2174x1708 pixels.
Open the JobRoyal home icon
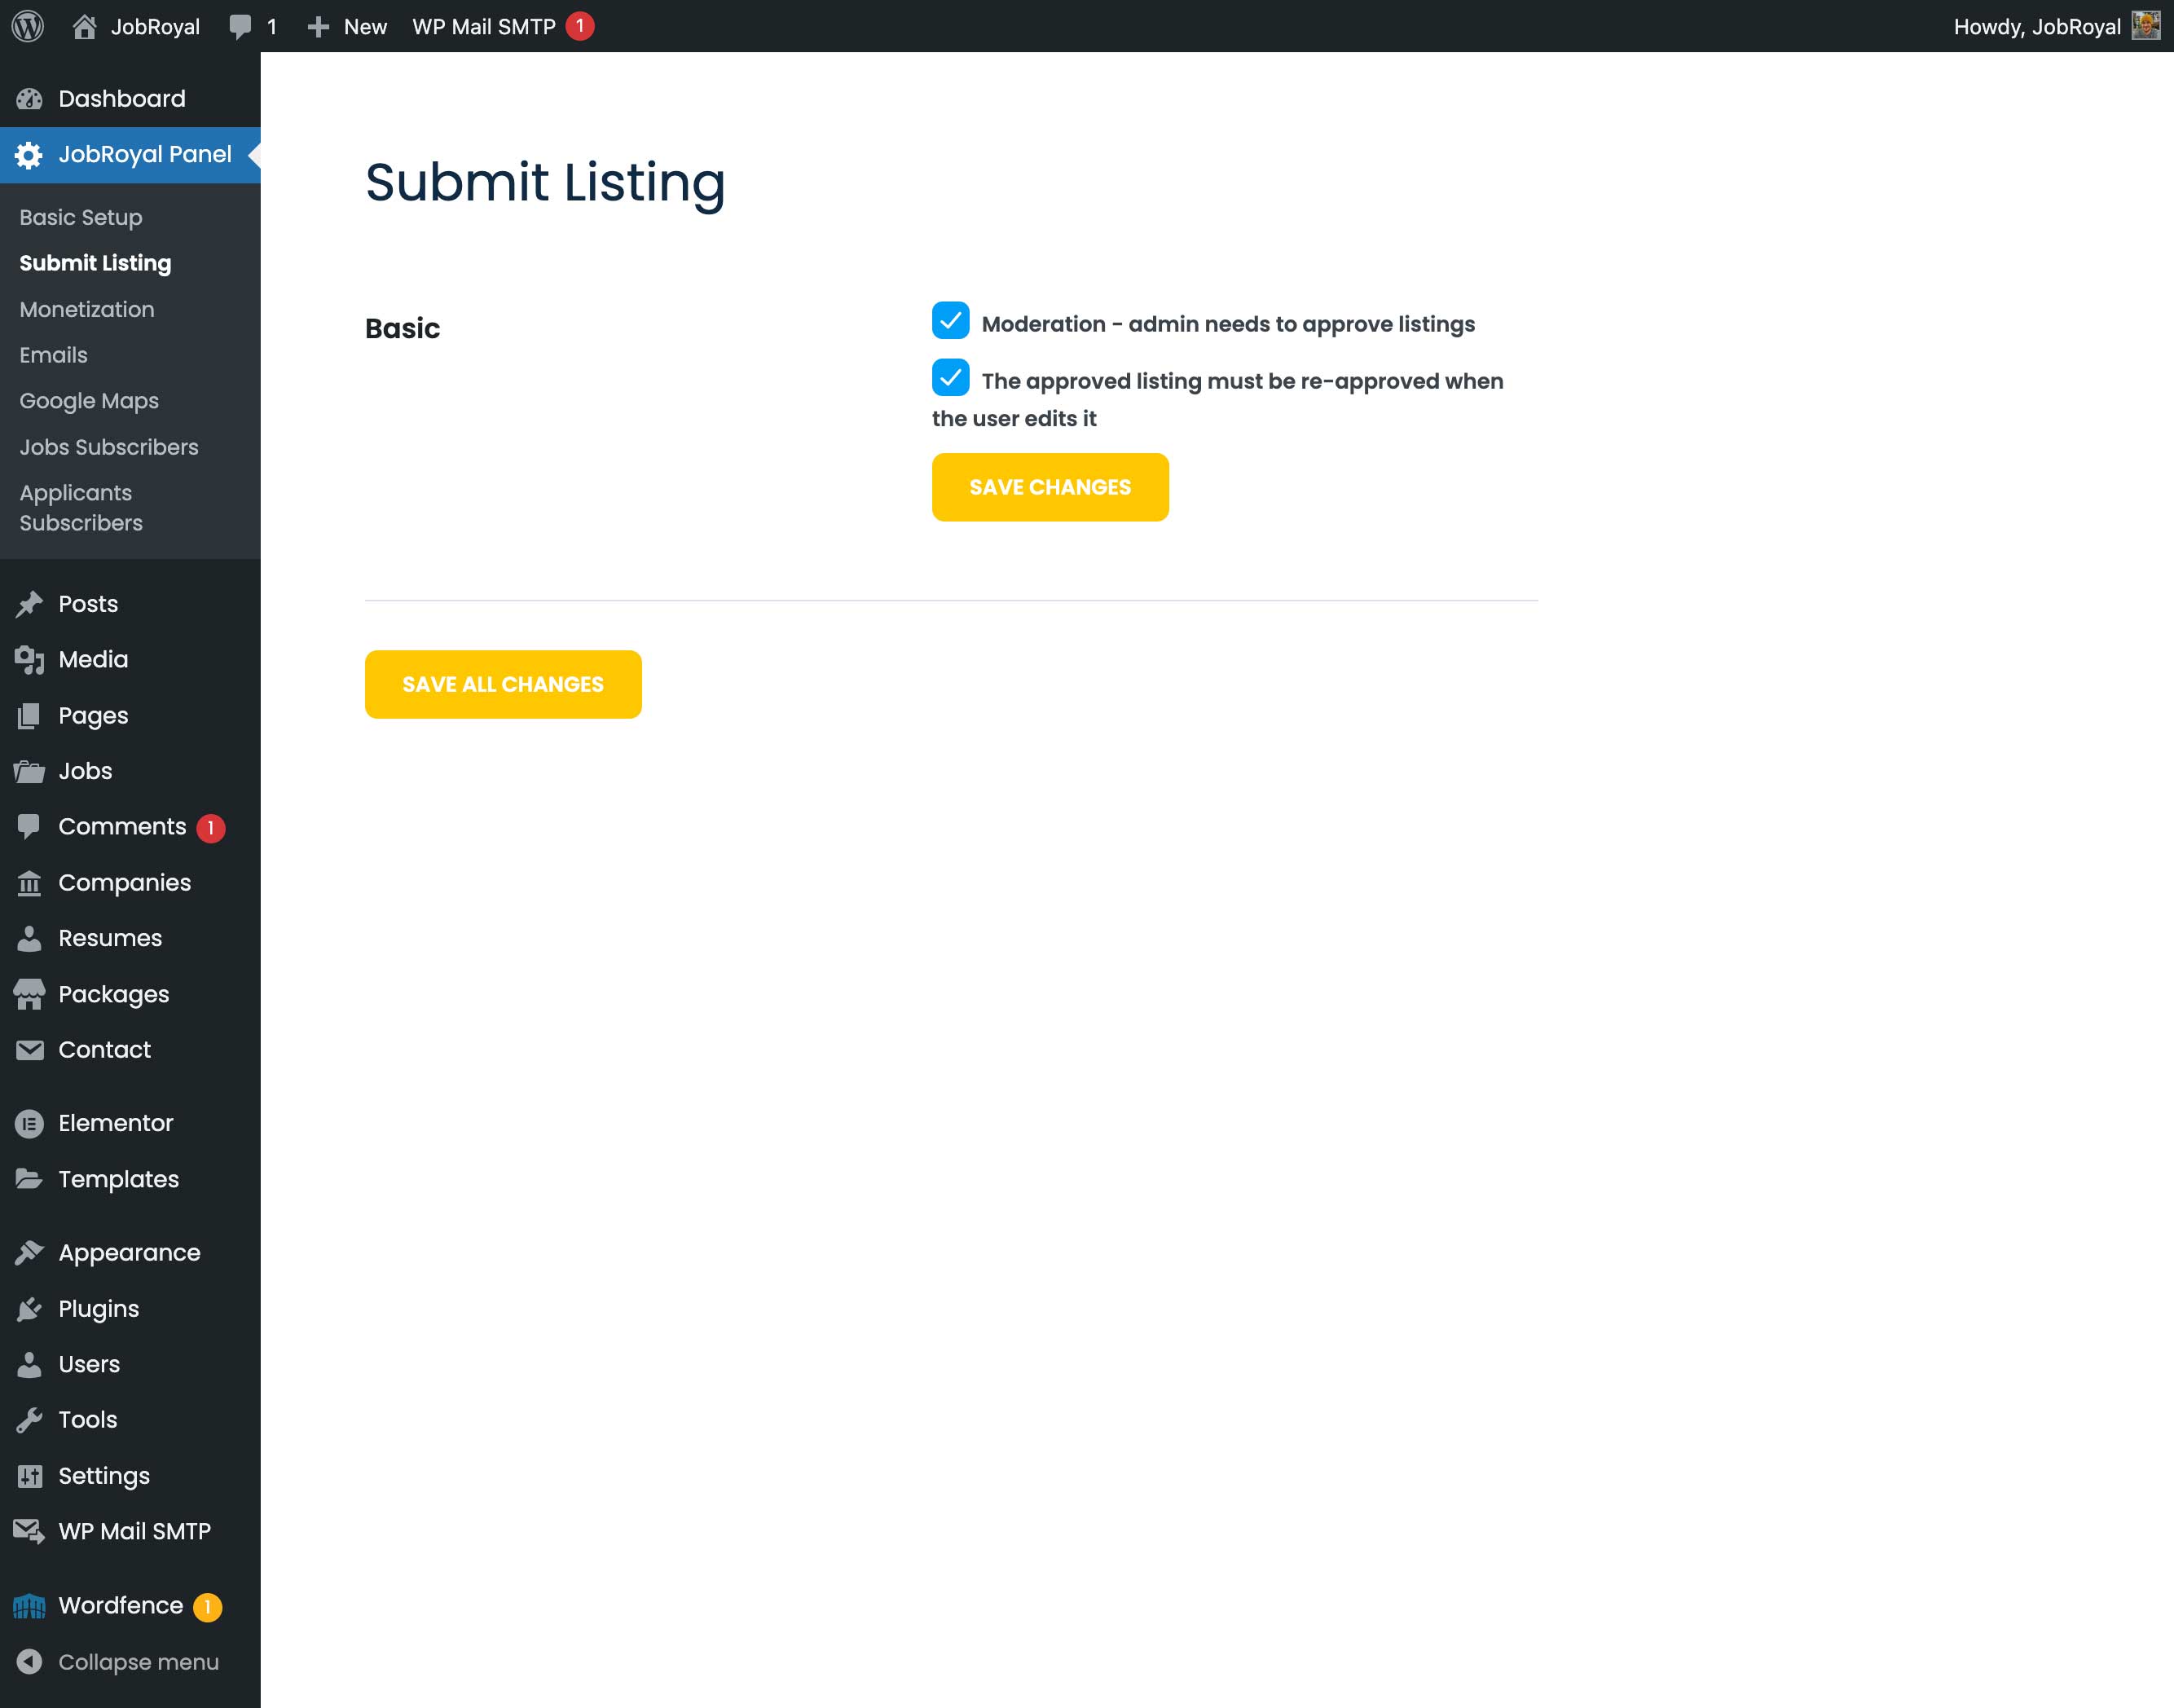tap(84, 26)
